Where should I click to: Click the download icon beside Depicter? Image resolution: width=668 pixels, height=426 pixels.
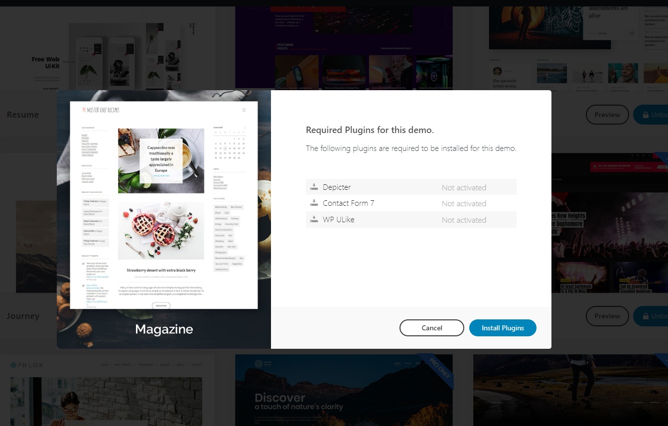314,187
